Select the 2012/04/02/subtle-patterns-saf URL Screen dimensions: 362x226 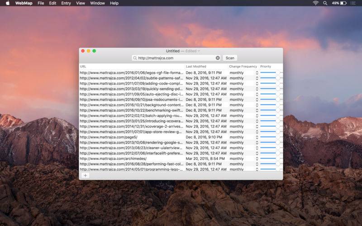point(131,78)
